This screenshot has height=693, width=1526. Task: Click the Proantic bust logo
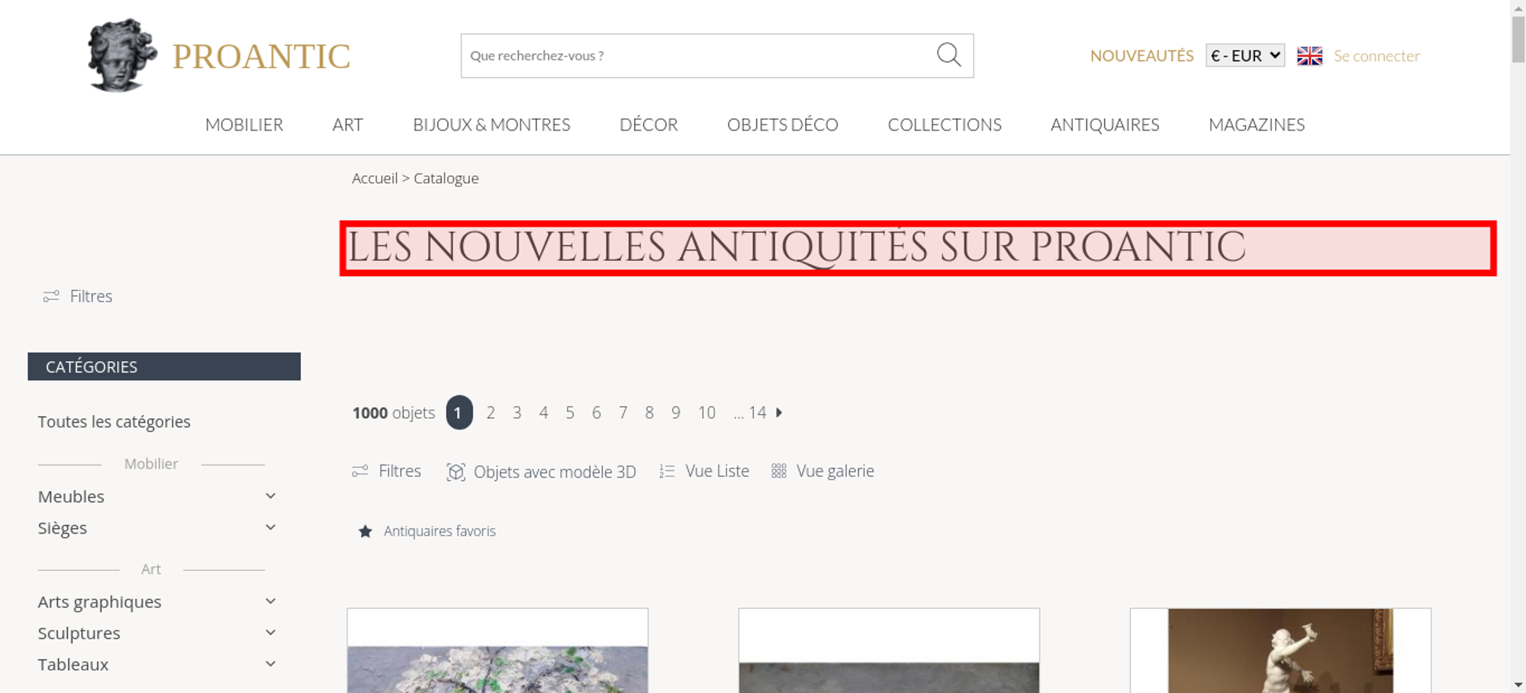(x=122, y=56)
